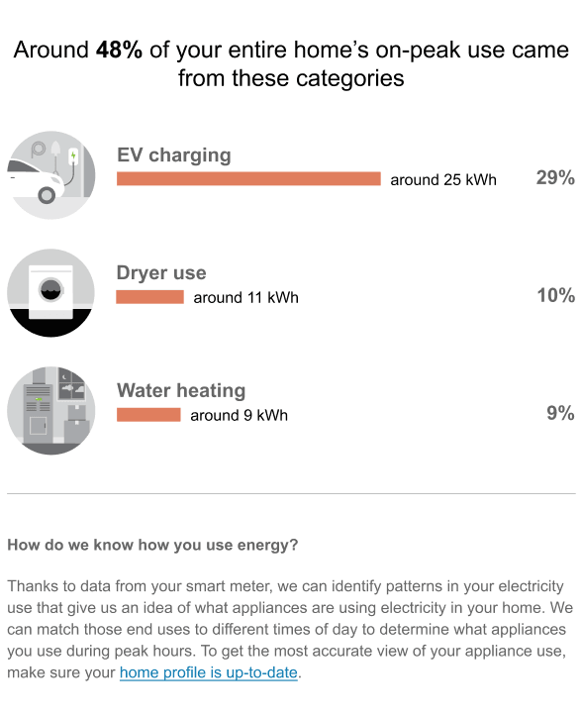Click the Water heating orange usage bar
Image resolution: width=582 pixels, height=718 pixels.
coord(148,415)
